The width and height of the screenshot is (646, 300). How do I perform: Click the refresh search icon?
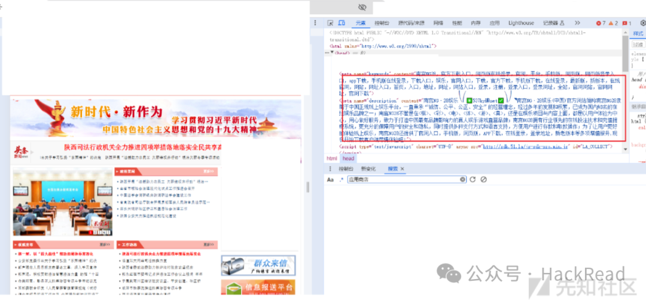pos(473,180)
